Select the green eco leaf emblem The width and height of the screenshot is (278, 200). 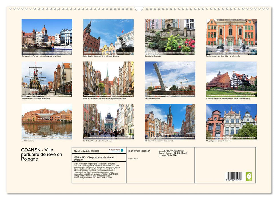[249, 177]
